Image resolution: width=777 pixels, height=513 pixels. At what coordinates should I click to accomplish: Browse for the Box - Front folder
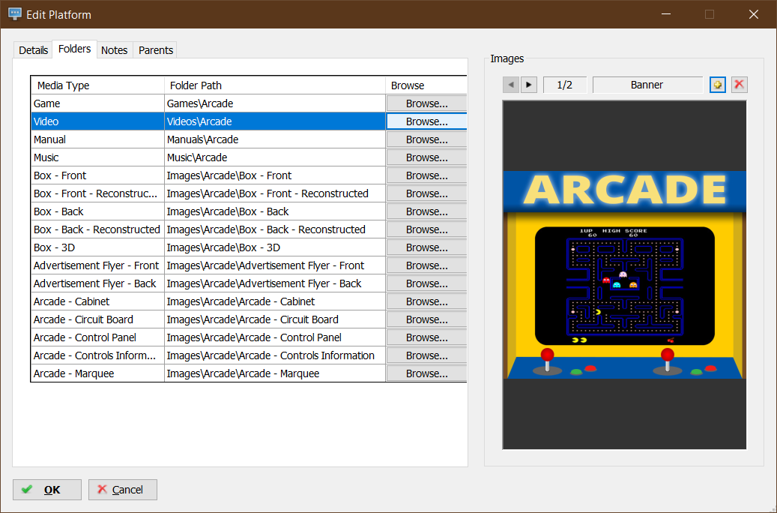(426, 175)
